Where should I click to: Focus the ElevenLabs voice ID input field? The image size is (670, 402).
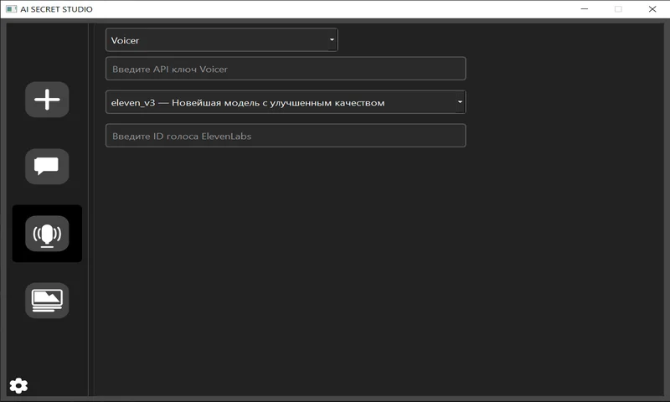click(x=286, y=136)
